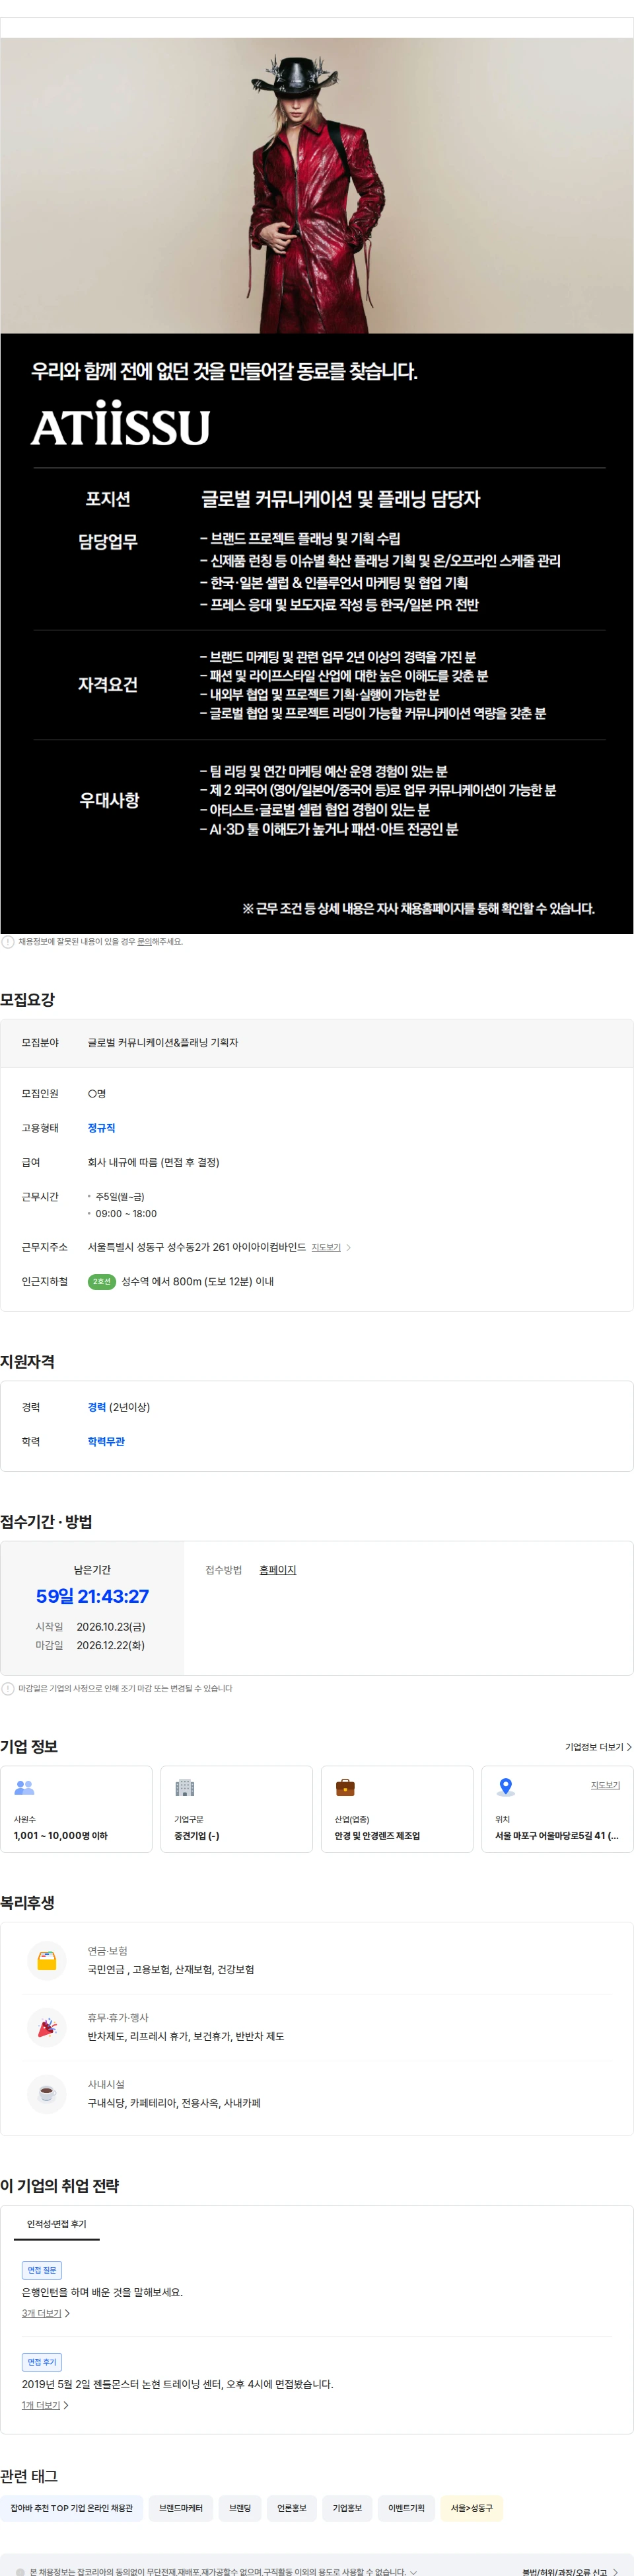Image resolution: width=634 pixels, height=2576 pixels.
Task: Open the 홈페이지 application method link
Action: pos(277,1569)
